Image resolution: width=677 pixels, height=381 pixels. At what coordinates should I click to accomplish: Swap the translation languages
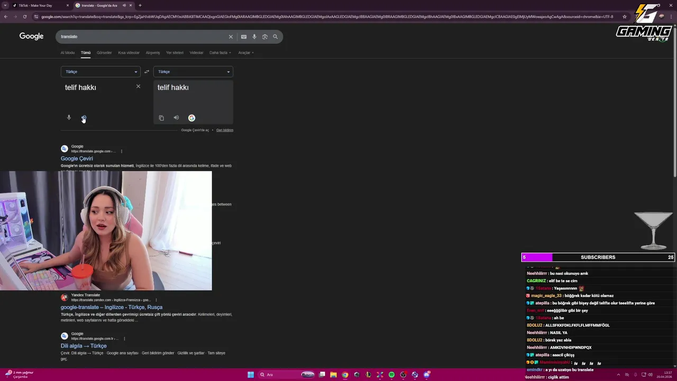click(x=147, y=72)
